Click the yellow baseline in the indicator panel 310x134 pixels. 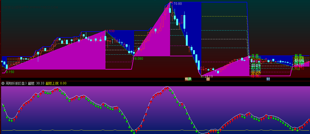point(155,130)
